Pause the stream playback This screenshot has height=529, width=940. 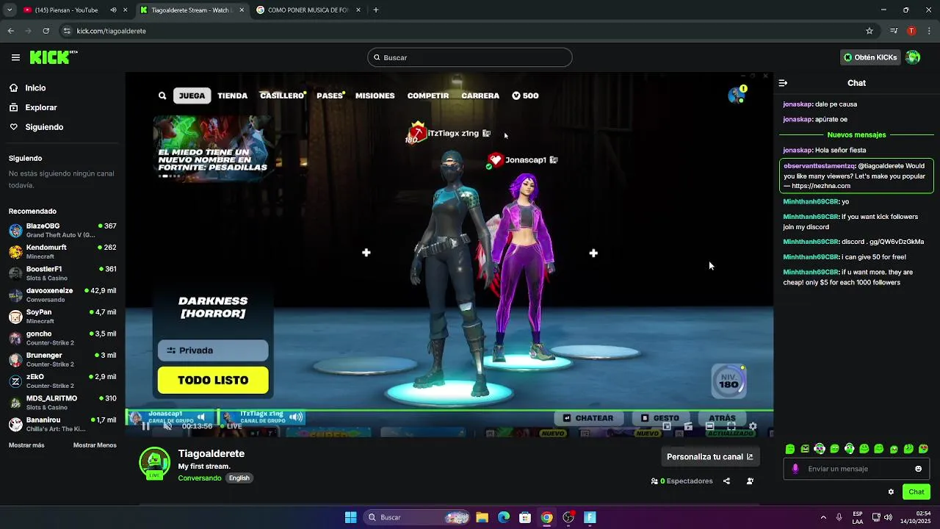pyautogui.click(x=146, y=426)
